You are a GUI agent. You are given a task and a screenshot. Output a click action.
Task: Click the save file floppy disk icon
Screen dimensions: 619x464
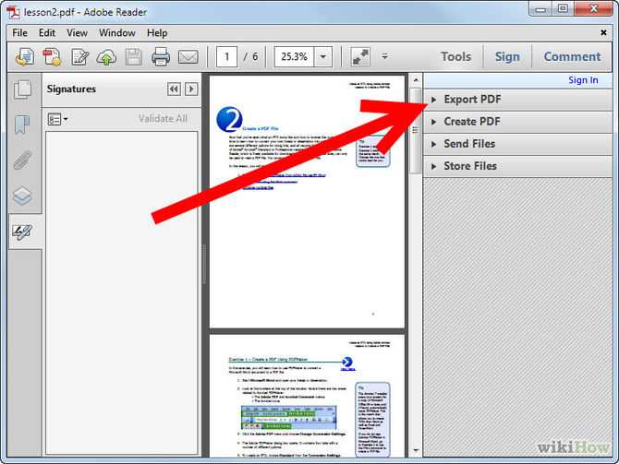coord(133,57)
